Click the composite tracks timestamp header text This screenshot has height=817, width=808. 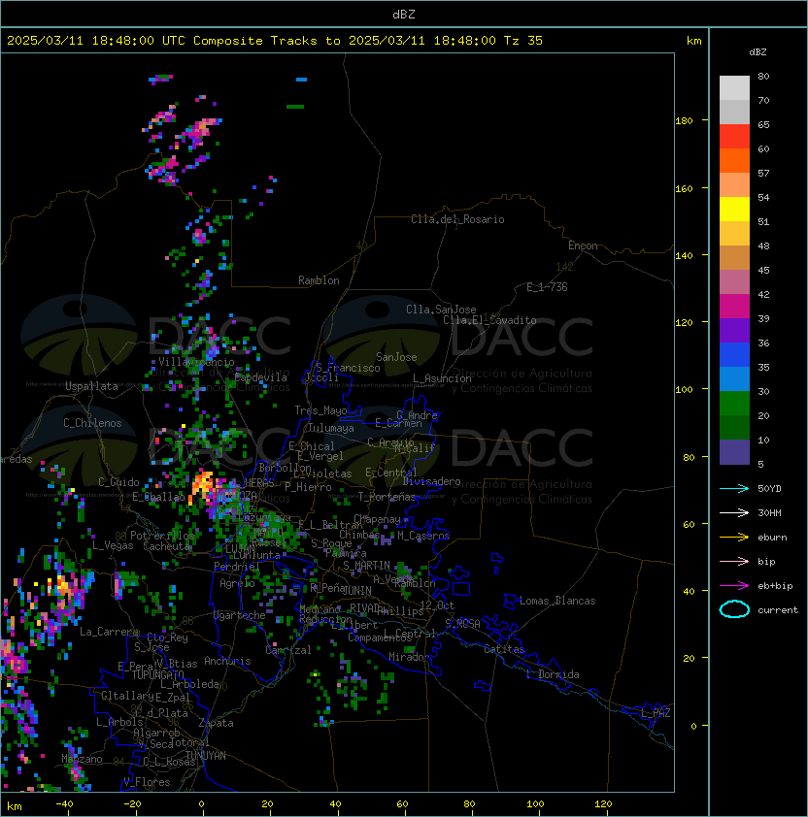tap(275, 41)
